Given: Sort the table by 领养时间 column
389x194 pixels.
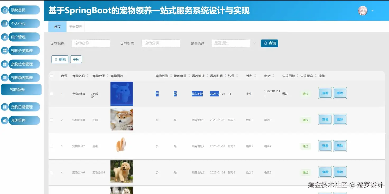Looking at the screenshot, I should [x=225, y=76].
